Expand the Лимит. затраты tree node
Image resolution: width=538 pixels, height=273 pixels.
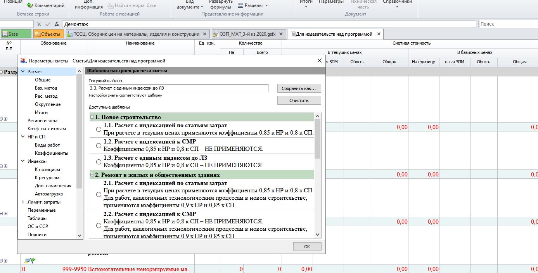point(23,202)
